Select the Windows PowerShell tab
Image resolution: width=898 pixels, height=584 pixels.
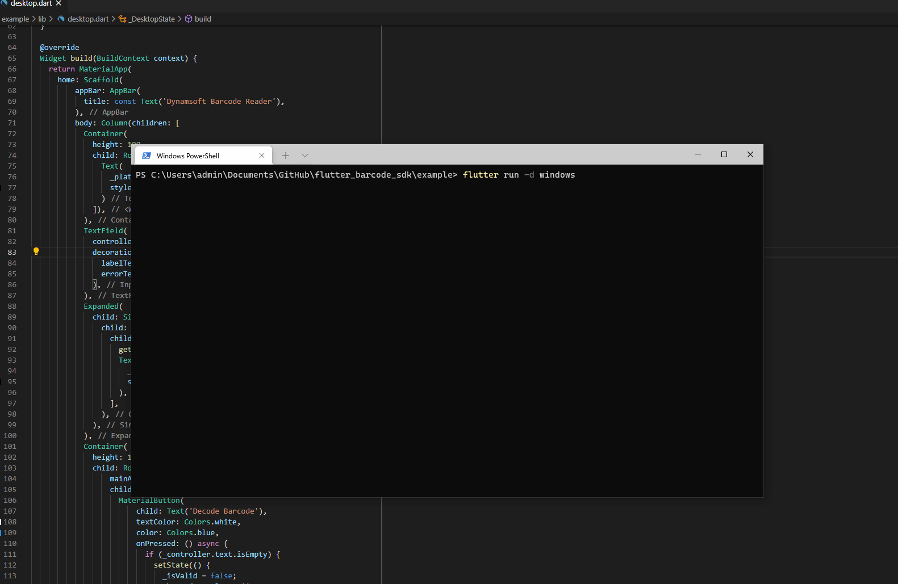[188, 156]
